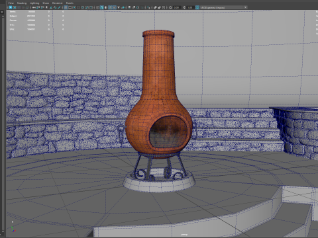Click the Tris row in heads-up display
This screenshot has height=238, width=318.
pos(36,24)
